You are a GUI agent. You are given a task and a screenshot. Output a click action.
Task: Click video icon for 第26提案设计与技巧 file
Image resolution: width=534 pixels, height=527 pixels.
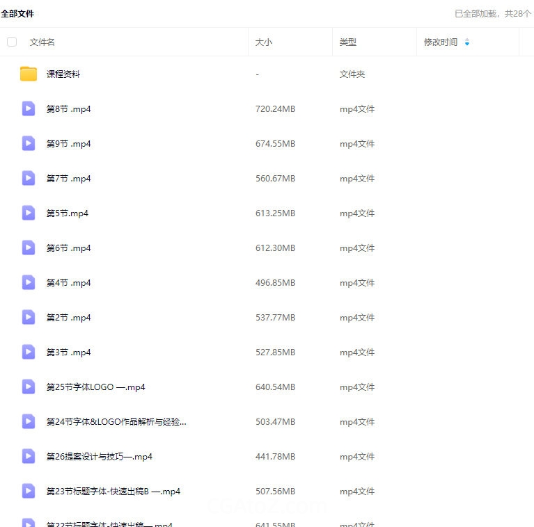29,456
